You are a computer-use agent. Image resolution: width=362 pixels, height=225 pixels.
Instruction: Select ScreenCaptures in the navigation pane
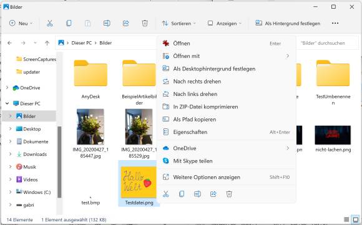point(36,59)
